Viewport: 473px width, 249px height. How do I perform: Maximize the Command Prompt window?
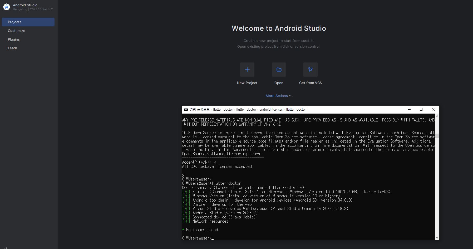point(421,109)
